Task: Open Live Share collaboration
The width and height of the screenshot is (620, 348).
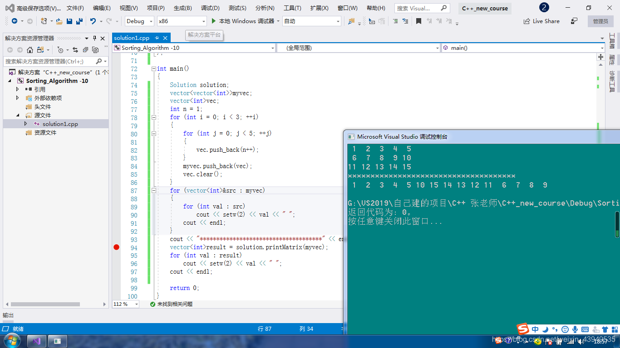Action: (541, 21)
